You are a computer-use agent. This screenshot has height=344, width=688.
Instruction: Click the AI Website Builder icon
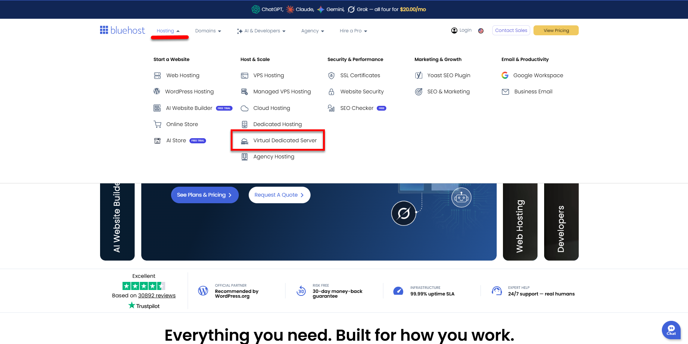(157, 108)
